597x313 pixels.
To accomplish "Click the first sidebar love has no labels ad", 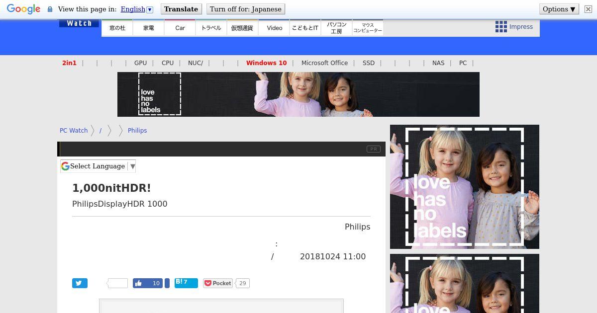I will tap(465, 187).
